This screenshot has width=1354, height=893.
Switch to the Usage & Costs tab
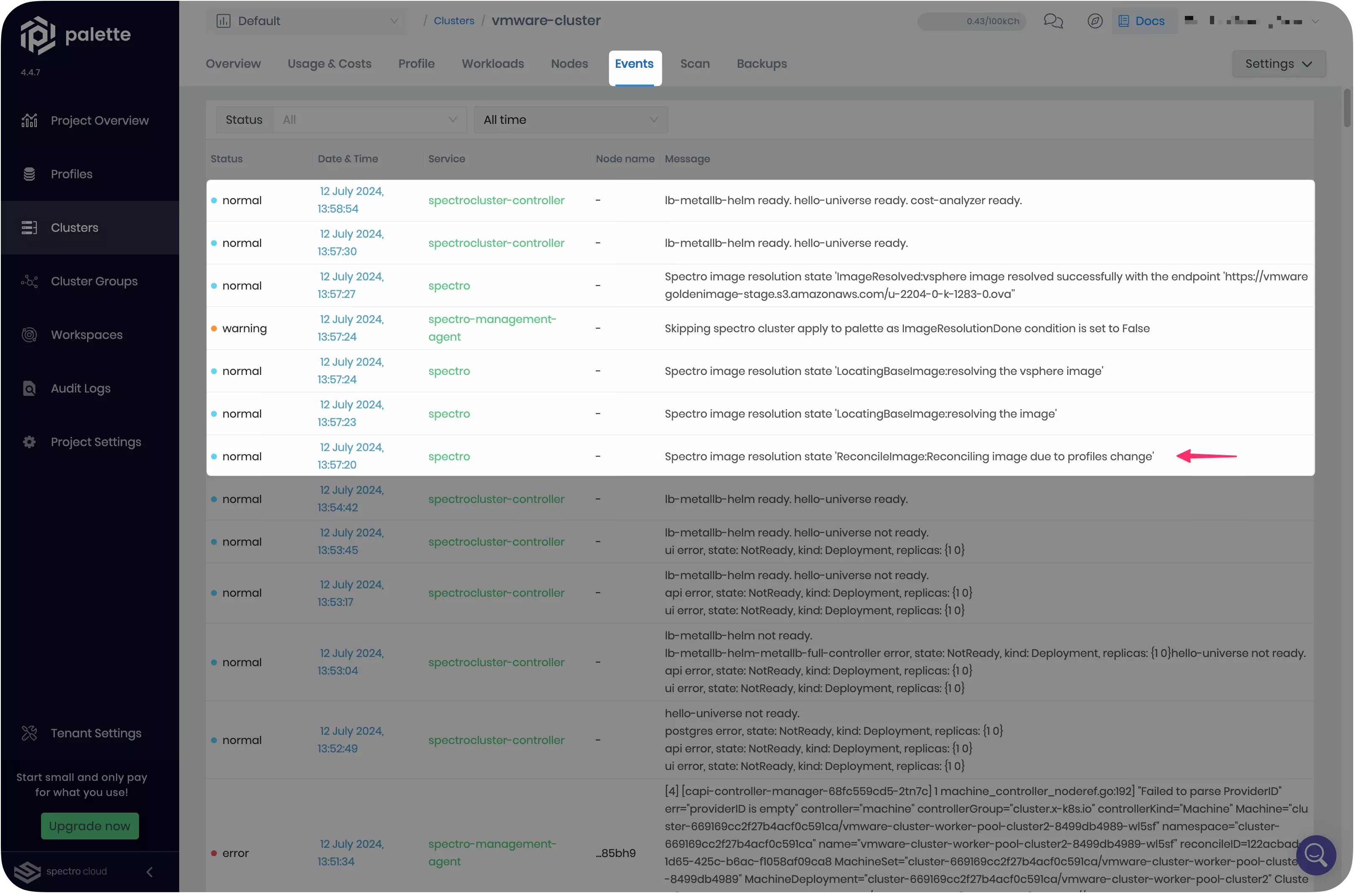[x=329, y=64]
